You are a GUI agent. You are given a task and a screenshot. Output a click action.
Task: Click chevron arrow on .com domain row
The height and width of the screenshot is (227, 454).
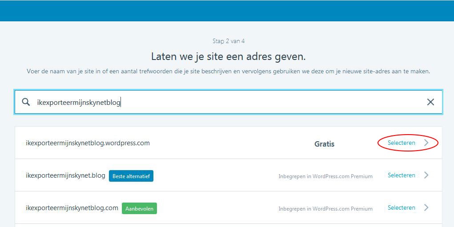coord(426,207)
